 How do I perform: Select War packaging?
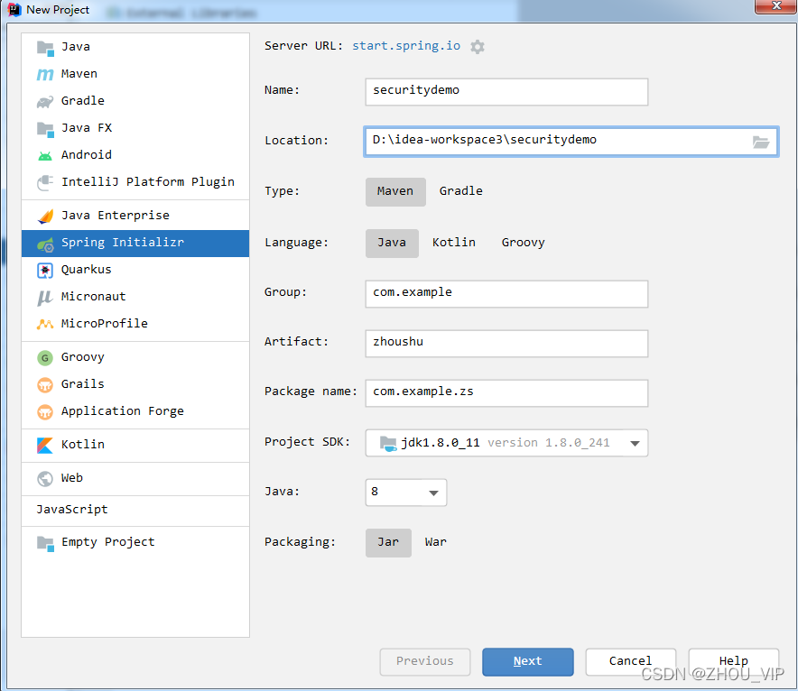click(x=436, y=542)
